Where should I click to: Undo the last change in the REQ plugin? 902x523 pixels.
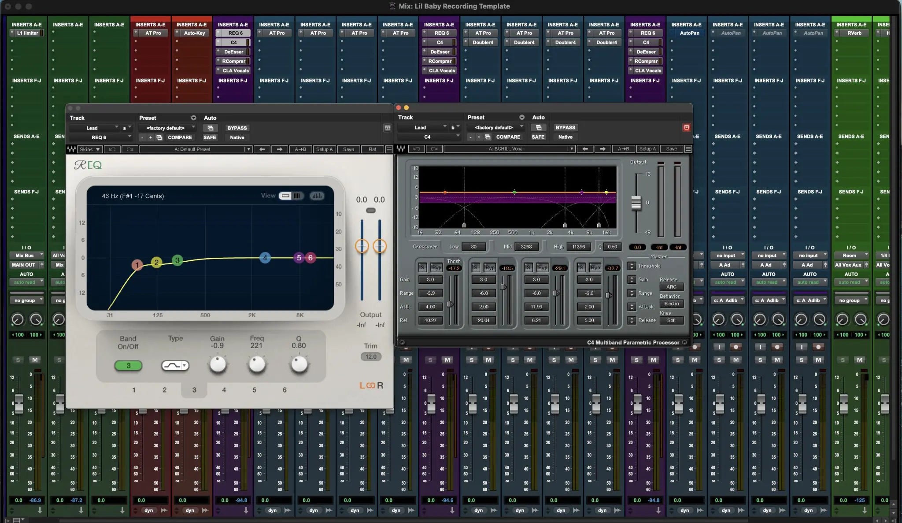[x=112, y=149]
